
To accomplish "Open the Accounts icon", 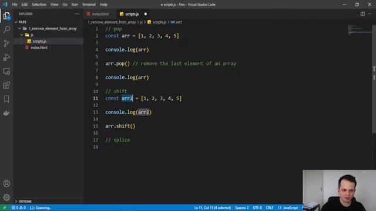I will pos(6,183).
